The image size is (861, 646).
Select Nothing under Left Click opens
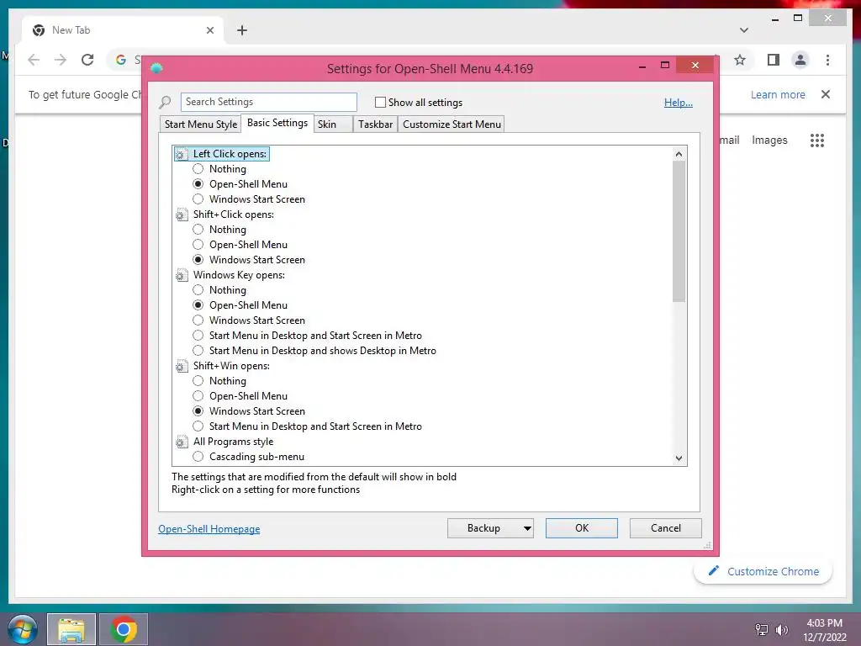[x=198, y=169]
